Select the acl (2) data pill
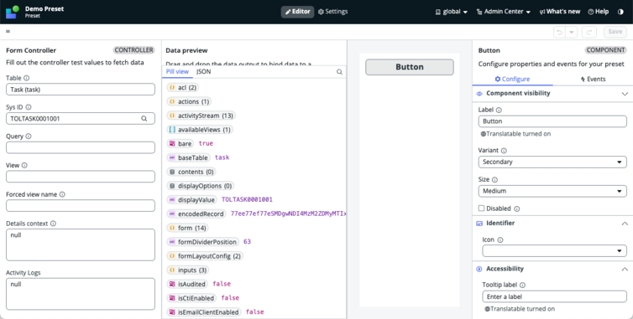 click(183, 87)
